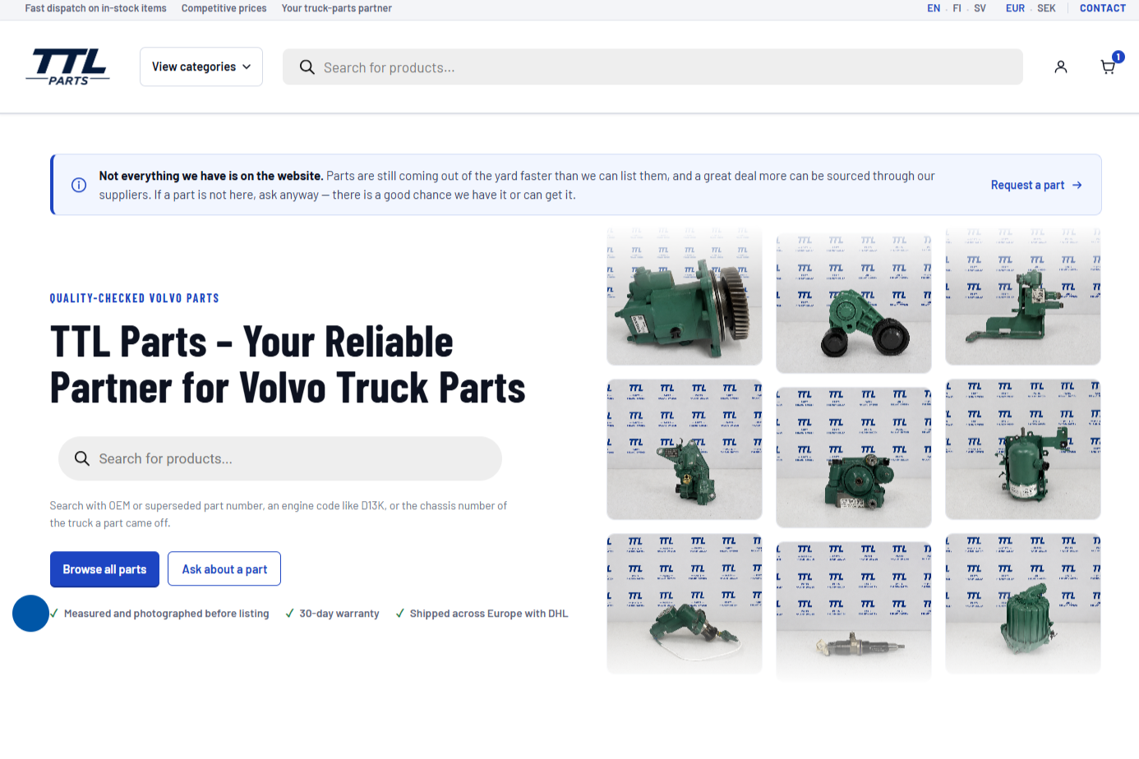This screenshot has height=759, width=1139.
Task: Click 'QUALITY-CHECKED VOLVO PARTS' label
Action: (134, 298)
